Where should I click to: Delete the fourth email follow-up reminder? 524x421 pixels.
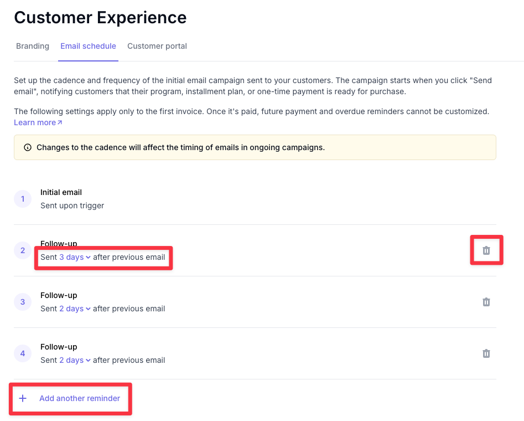486,353
